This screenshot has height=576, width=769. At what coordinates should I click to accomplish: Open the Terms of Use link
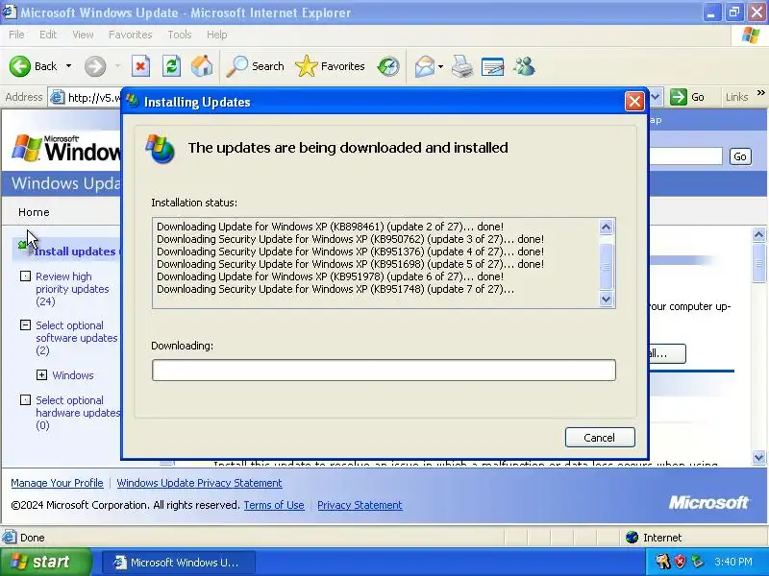(x=274, y=505)
